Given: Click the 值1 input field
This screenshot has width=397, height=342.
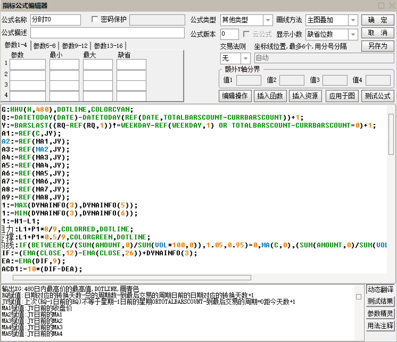Looking at the screenshot, I should [x=249, y=80].
